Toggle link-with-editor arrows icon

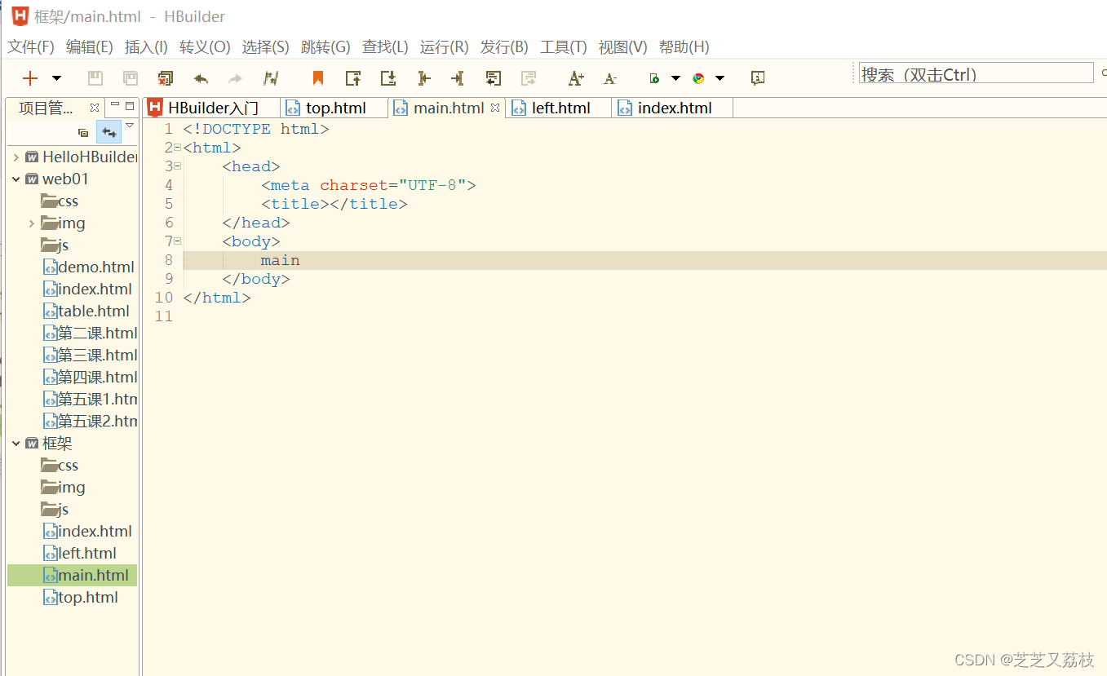point(108,132)
